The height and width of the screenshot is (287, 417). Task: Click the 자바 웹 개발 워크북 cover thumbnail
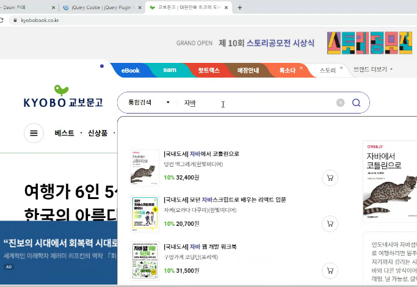click(x=145, y=261)
